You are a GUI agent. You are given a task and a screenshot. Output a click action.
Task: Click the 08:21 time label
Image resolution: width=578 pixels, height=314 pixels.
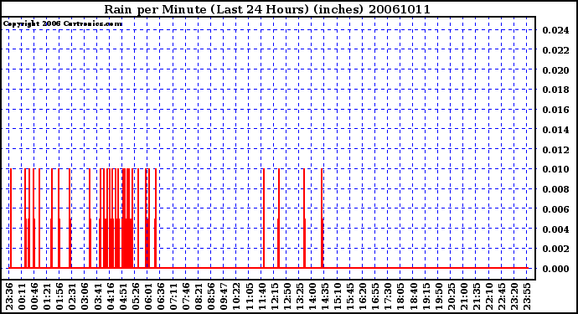[x=199, y=296]
